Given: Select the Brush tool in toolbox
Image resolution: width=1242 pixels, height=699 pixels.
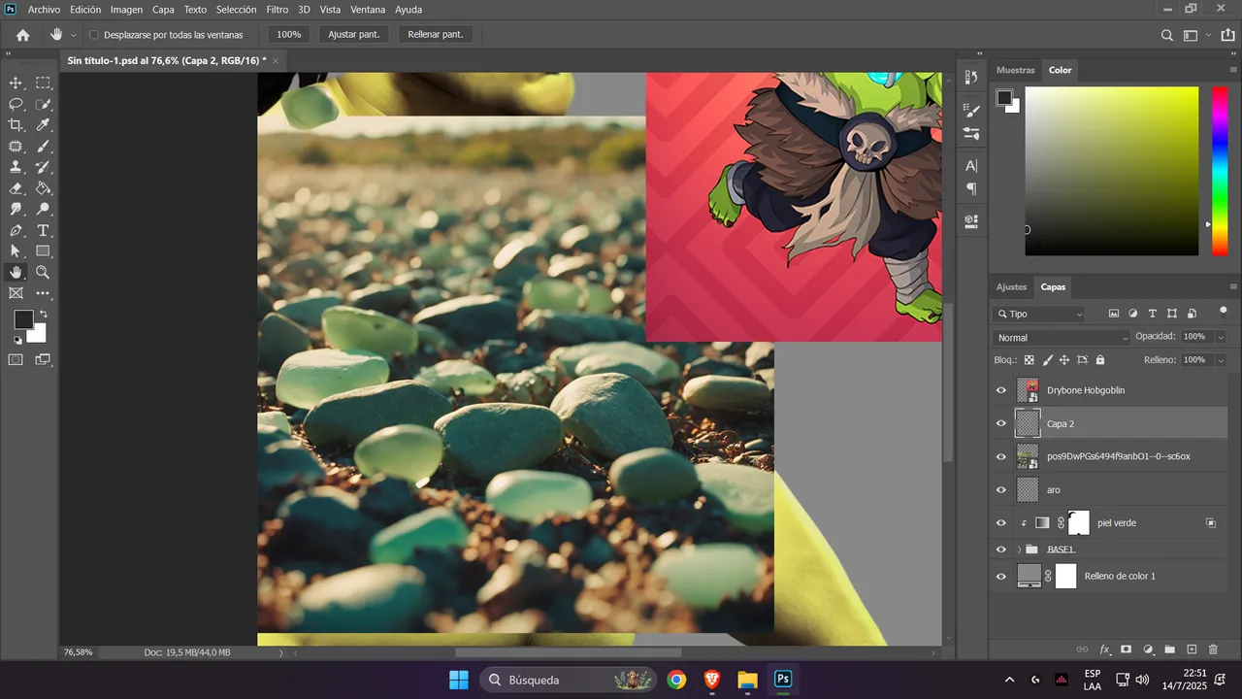Looking at the screenshot, I should click(44, 147).
